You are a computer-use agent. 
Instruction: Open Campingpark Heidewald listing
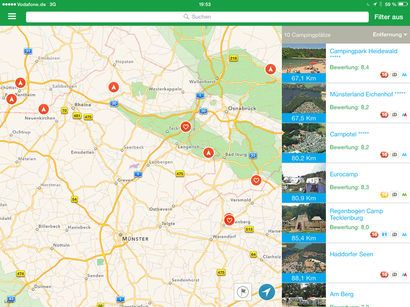pyautogui.click(x=363, y=52)
